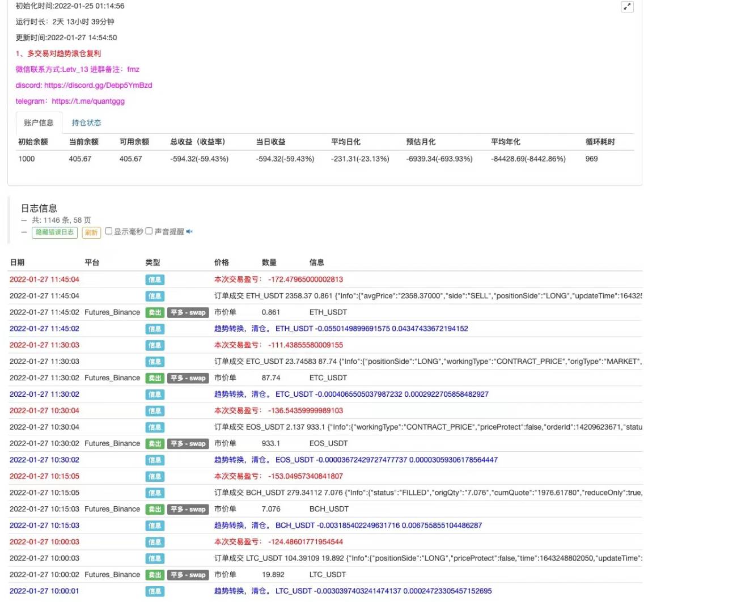Click the 卖出 badge in BCH_USDT row
737x602 pixels.
pyautogui.click(x=155, y=510)
